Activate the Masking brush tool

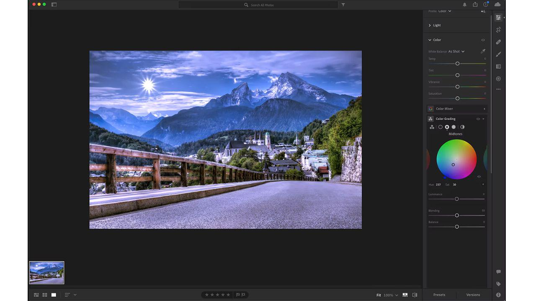[x=498, y=54]
